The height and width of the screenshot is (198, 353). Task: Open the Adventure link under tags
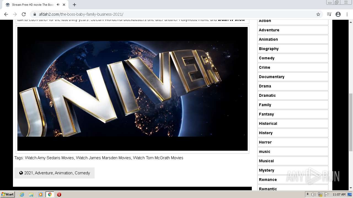[44, 173]
